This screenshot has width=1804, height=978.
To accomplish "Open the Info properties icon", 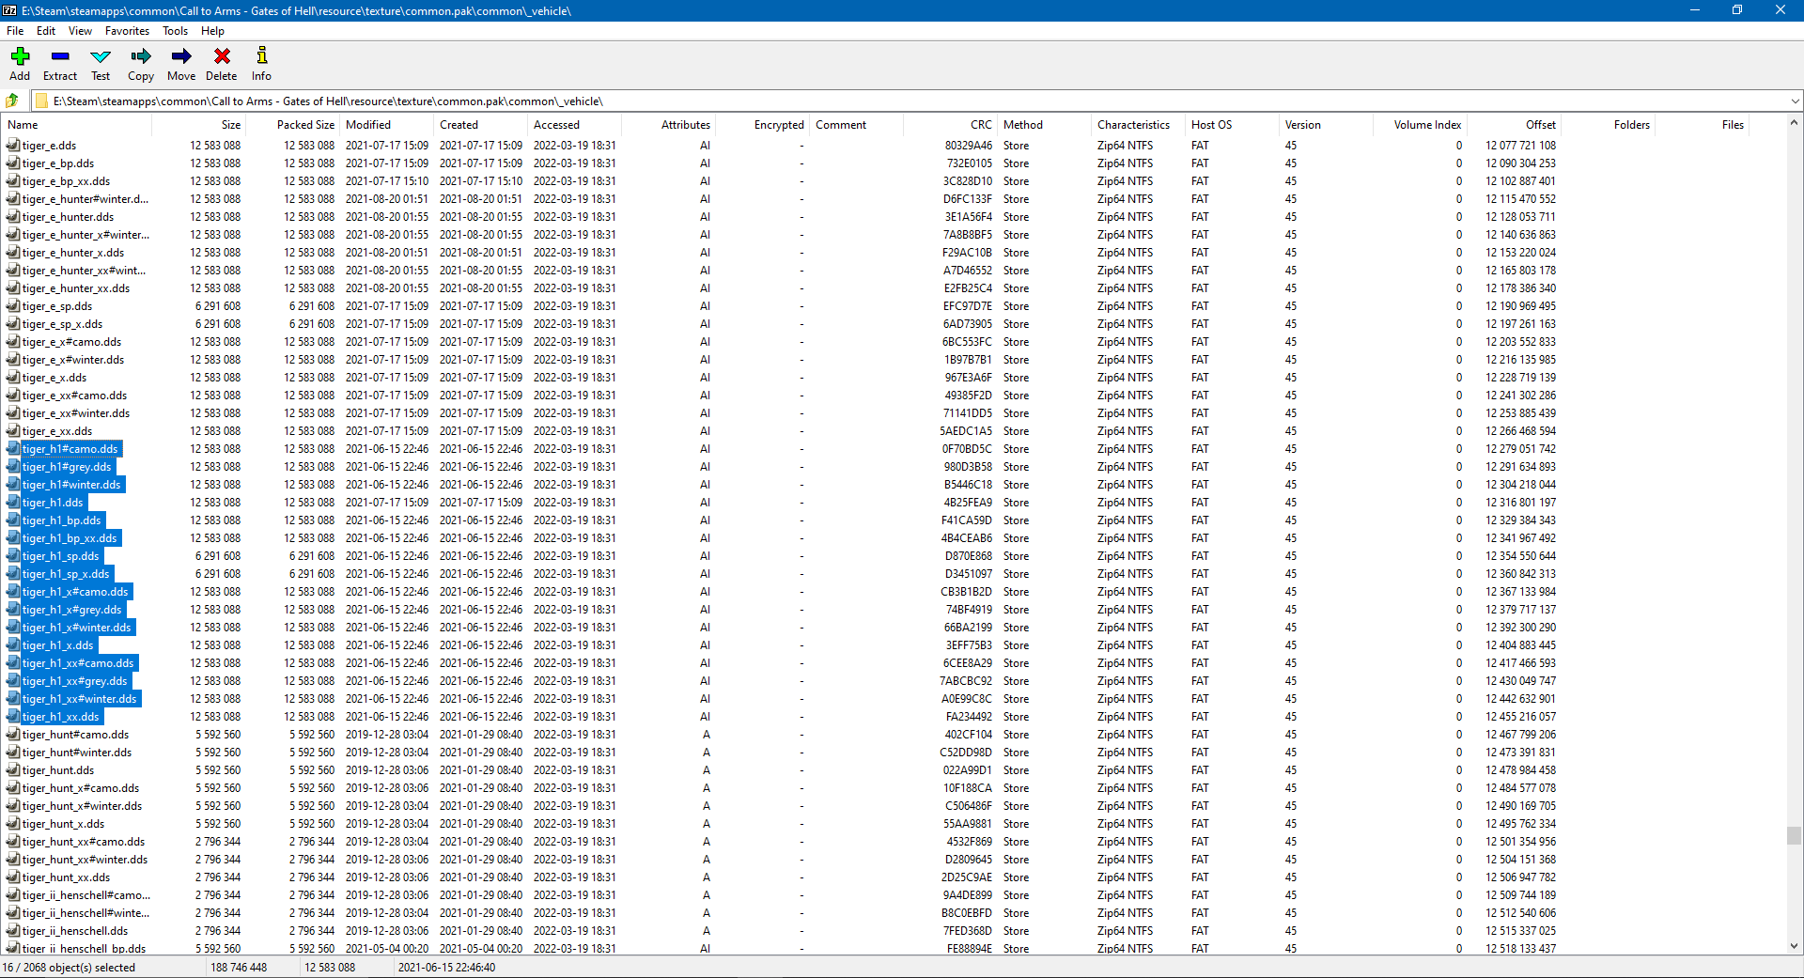I will [x=261, y=56].
